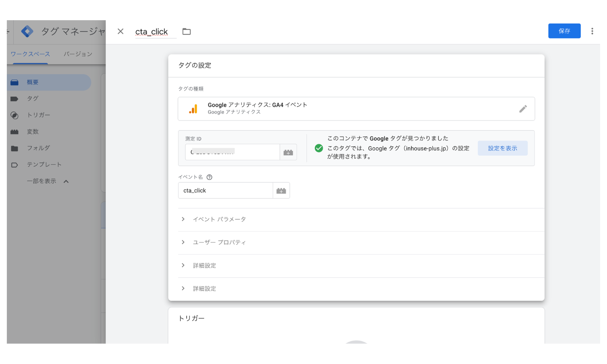Viewport: 607px width, 364px height.
Task: Click the Tag Manager diamond logo
Action: coord(27,31)
